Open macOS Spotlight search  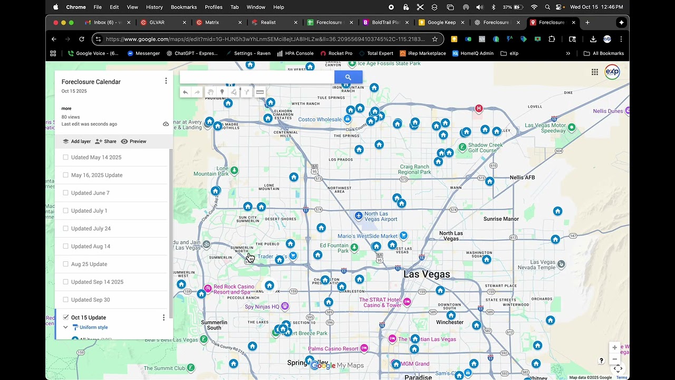tap(547, 7)
